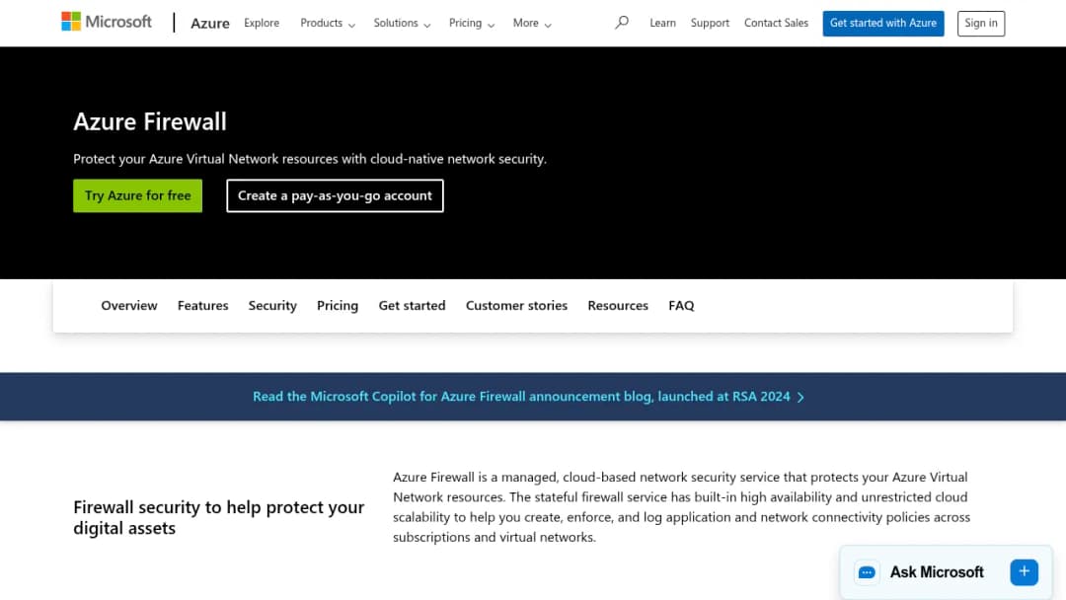Click Create a pay-as-you-go account
This screenshot has width=1066, height=600.
(x=336, y=195)
